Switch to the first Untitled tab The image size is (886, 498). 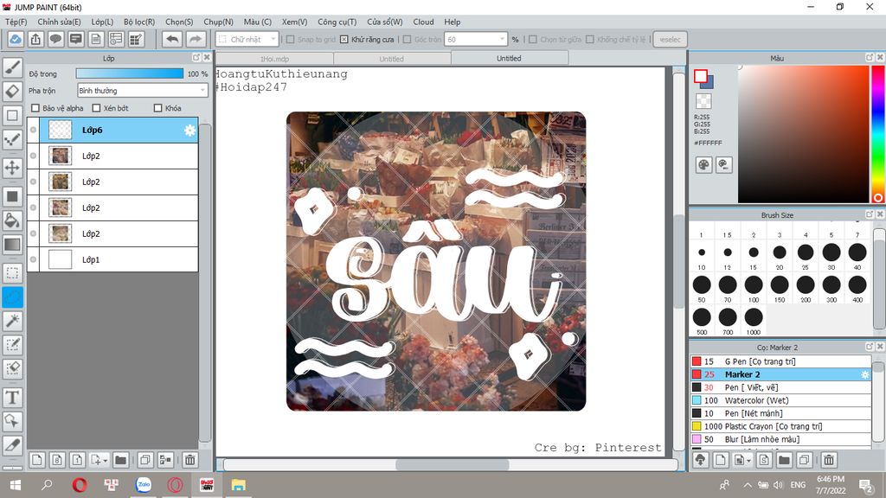392,59
